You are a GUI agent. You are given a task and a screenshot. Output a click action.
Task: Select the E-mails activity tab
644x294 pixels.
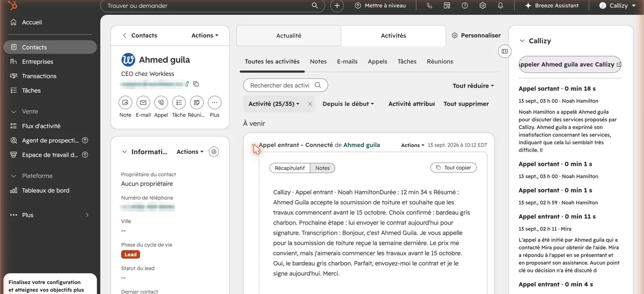[x=347, y=62]
